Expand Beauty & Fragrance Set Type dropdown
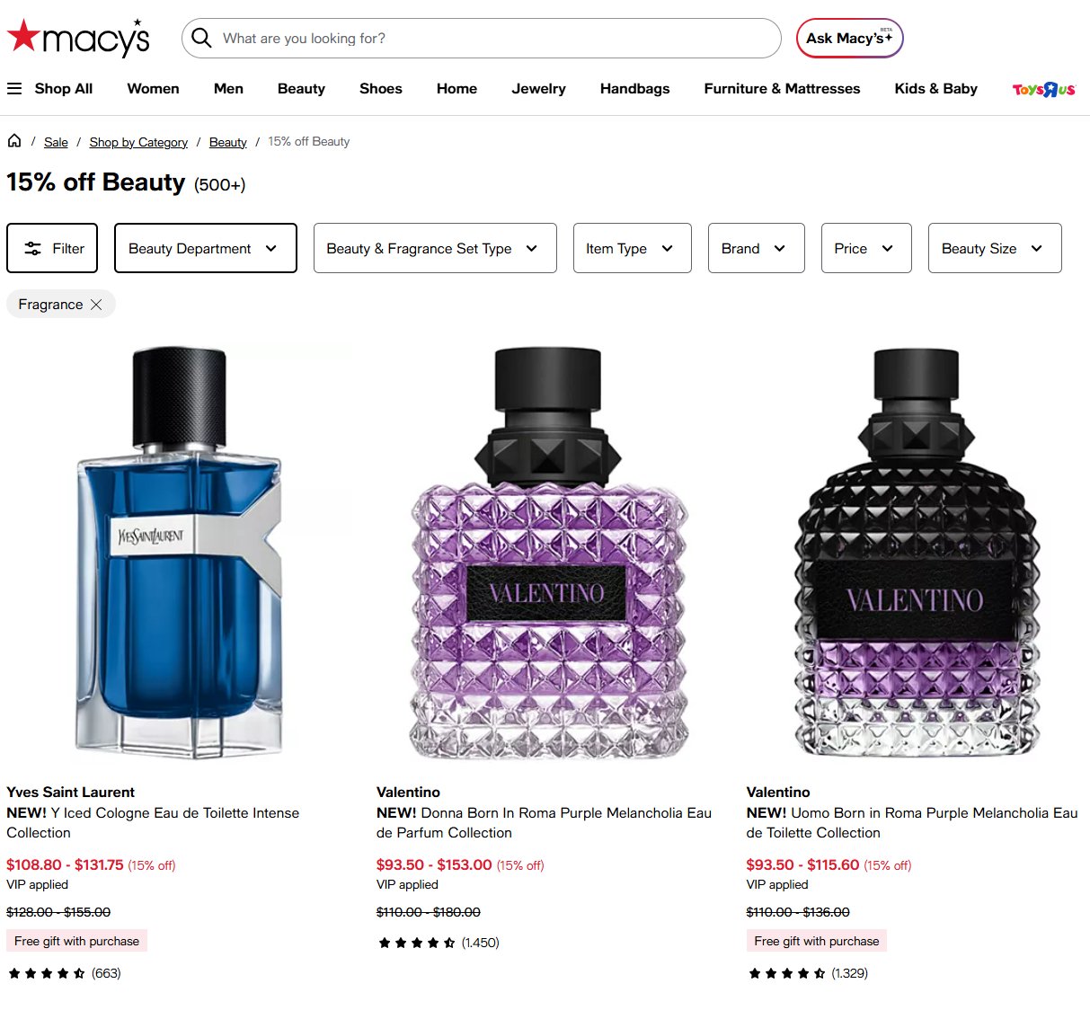This screenshot has height=1019, width=1090. pos(434,248)
